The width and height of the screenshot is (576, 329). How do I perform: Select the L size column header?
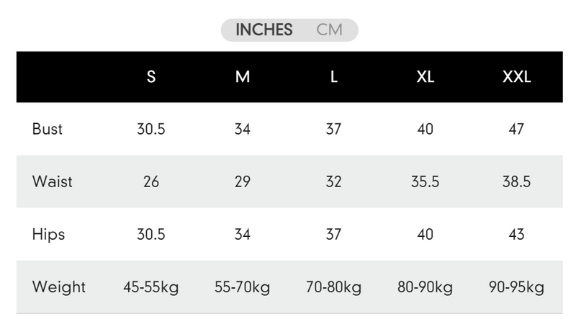334,77
